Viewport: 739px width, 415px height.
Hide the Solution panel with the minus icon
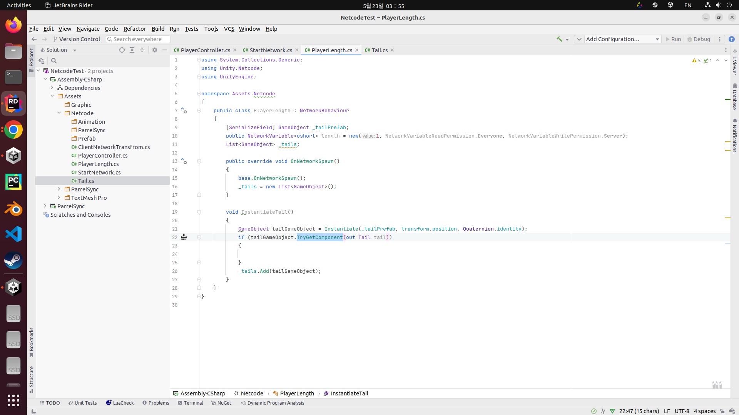click(x=165, y=50)
